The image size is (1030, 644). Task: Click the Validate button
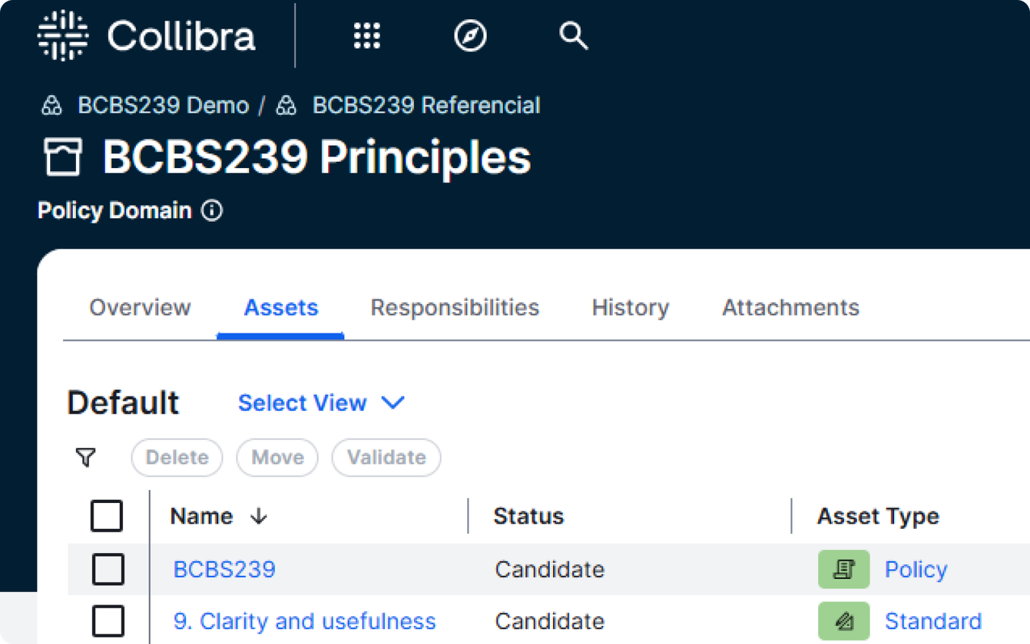386,457
